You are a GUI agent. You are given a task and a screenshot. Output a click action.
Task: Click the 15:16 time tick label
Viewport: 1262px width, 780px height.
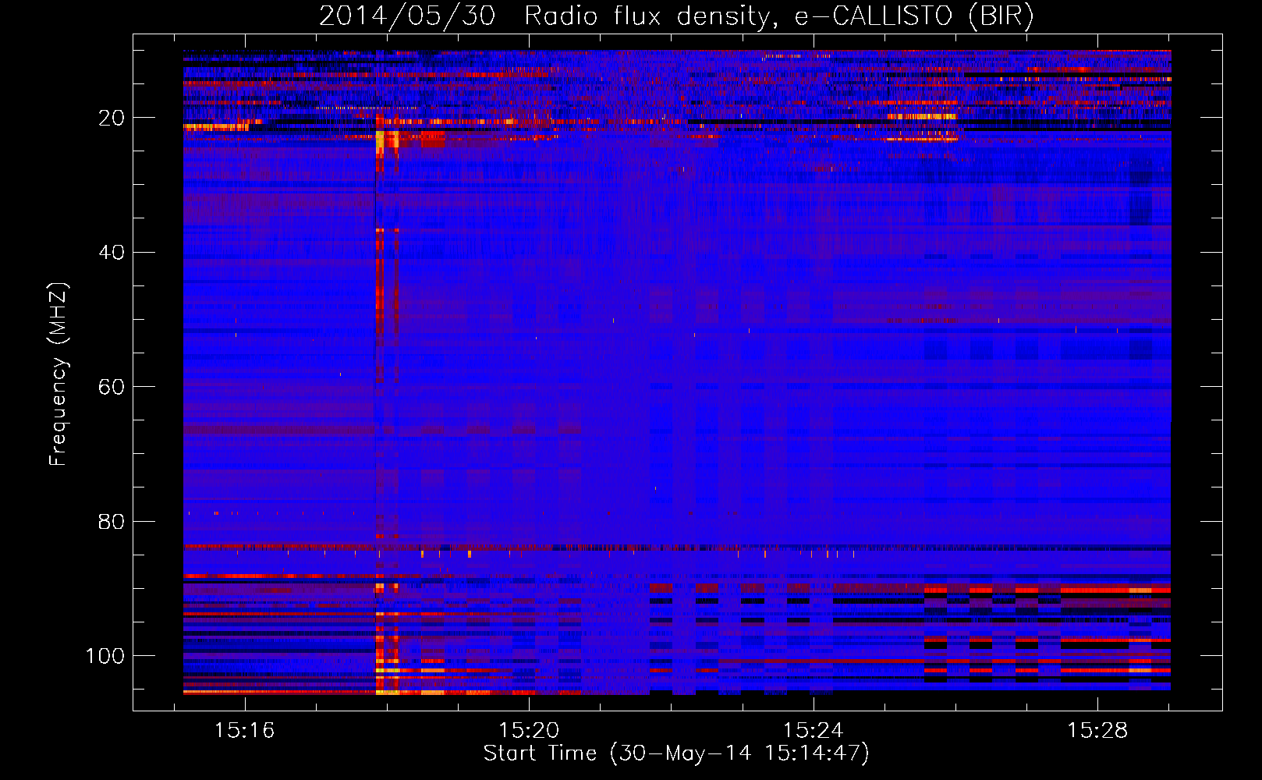(x=245, y=731)
